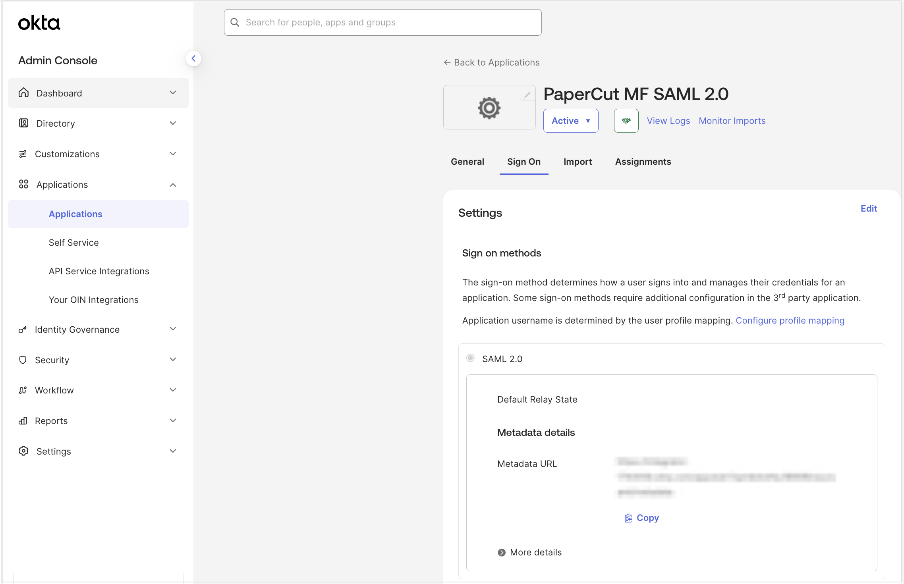The height and width of the screenshot is (584, 904).
Task: Click the Applications grid icon
Action: [24, 185]
